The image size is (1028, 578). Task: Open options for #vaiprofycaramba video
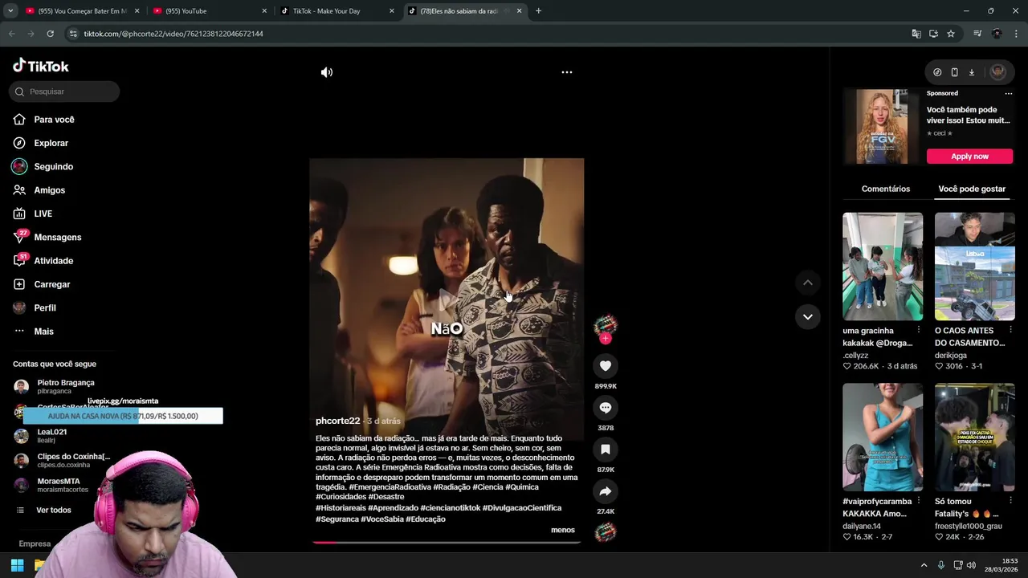[x=919, y=501]
